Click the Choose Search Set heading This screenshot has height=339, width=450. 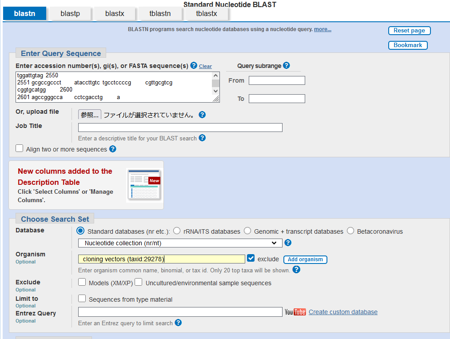click(x=55, y=219)
